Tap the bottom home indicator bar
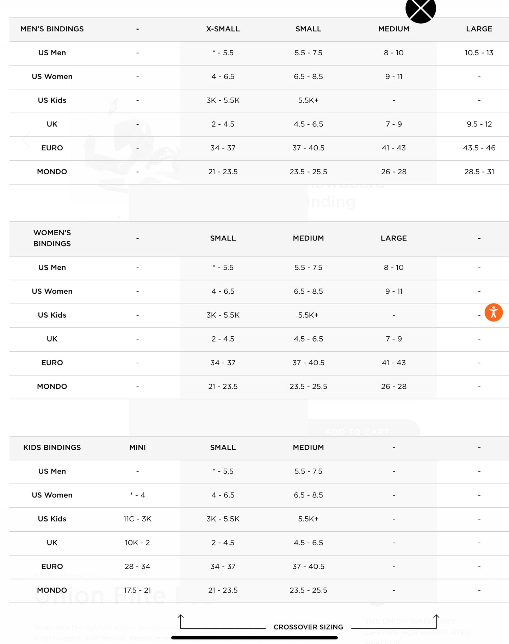This screenshot has width=509, height=644. 254,638
